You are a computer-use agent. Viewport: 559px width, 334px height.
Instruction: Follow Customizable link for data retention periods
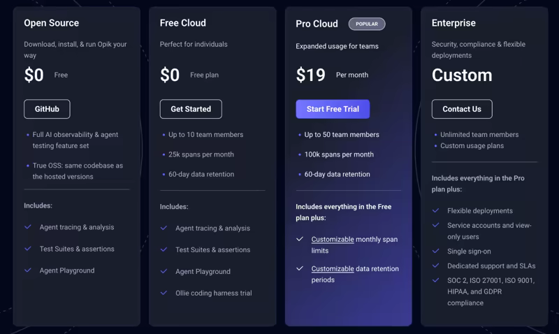point(333,269)
